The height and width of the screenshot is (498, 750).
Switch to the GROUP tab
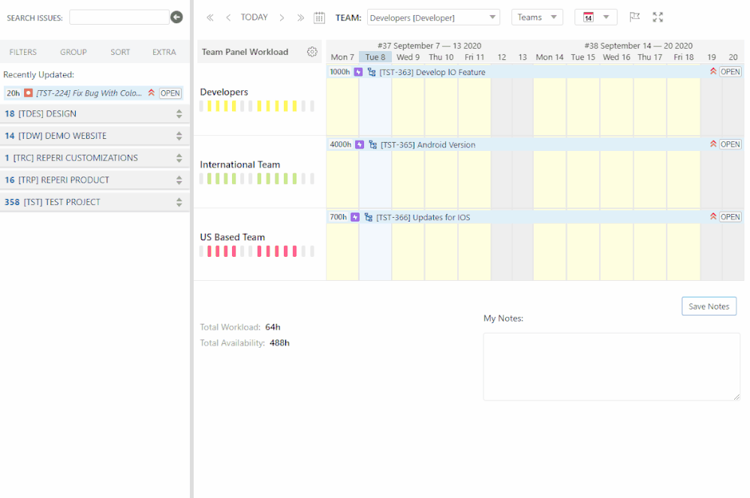tap(73, 52)
